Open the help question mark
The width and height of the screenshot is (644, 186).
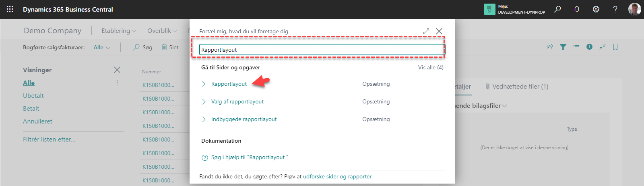pyautogui.click(x=615, y=9)
